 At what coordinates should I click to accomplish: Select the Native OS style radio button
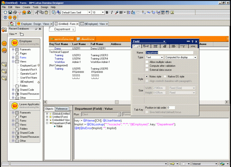point(165,77)
